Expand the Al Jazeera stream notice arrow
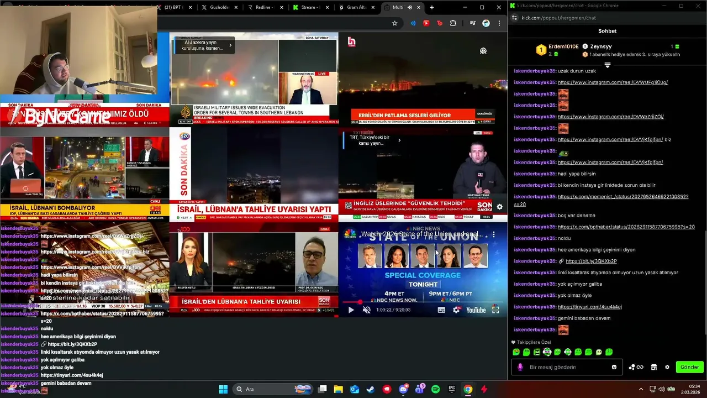 230,45
